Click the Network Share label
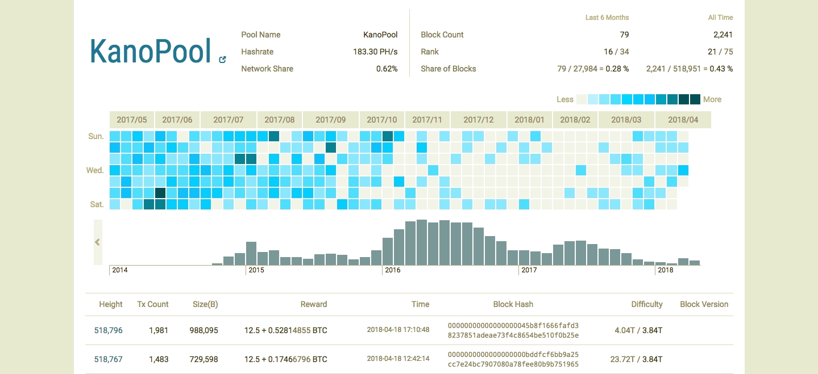Viewport: 818px width, 374px height. click(x=267, y=69)
